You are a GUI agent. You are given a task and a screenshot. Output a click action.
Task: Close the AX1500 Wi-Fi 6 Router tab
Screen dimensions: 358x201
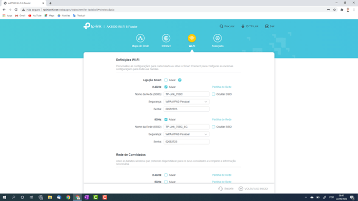43,3
